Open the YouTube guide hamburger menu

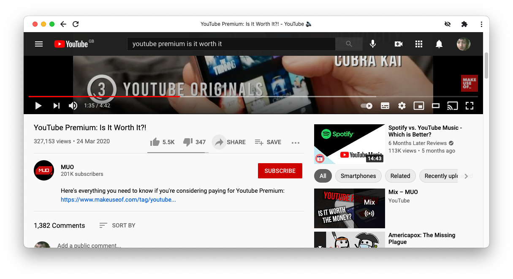click(38, 44)
